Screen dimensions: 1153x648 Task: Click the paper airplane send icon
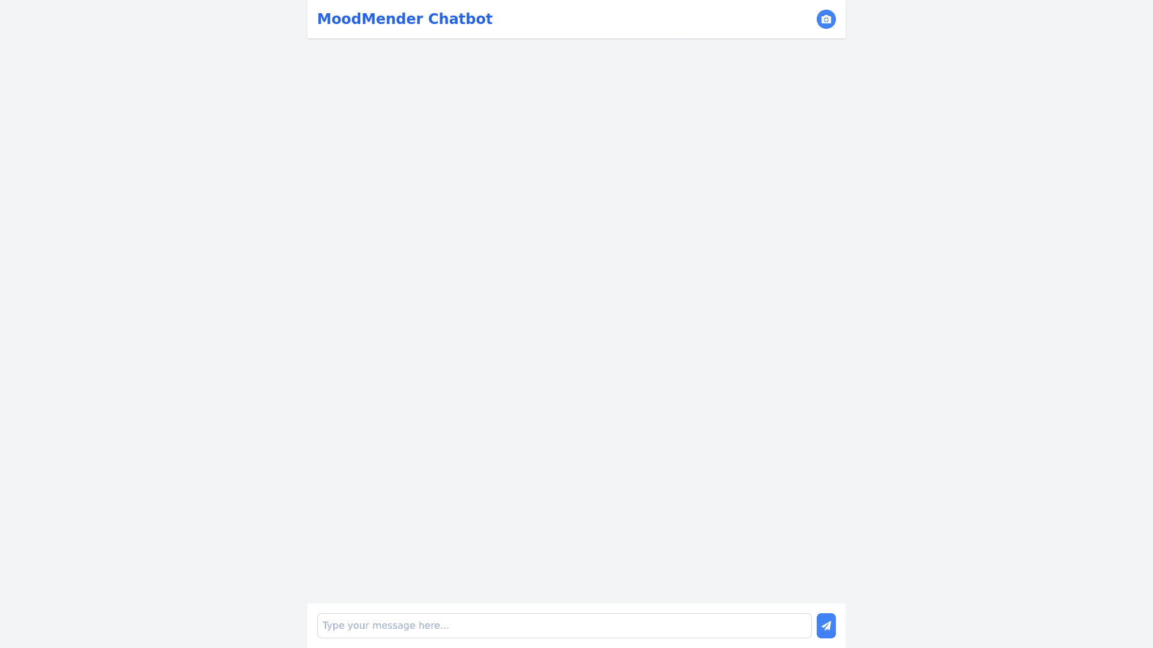826,626
